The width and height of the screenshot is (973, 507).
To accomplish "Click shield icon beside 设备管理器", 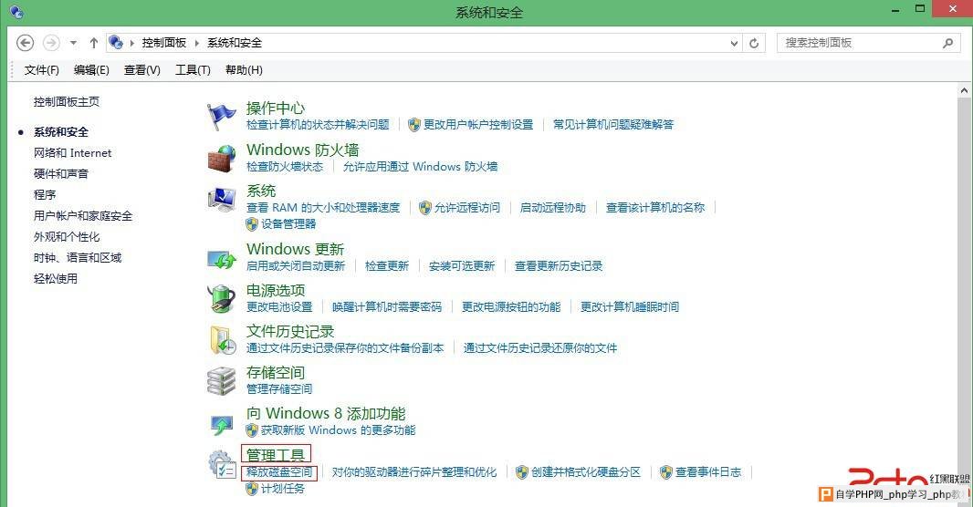I will [x=252, y=223].
